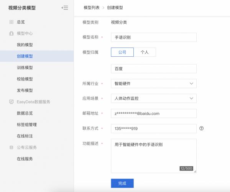Click 创建模型 breadcrumb text
The height and width of the screenshot is (192, 230).
tap(115, 8)
